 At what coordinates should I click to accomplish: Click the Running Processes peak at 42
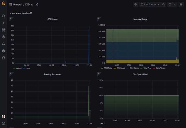(89, 86)
